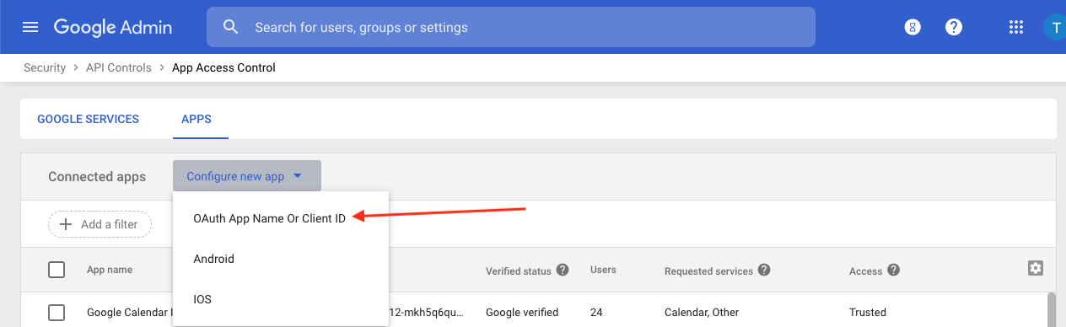Open the Google apps grid

pyautogui.click(x=1016, y=27)
